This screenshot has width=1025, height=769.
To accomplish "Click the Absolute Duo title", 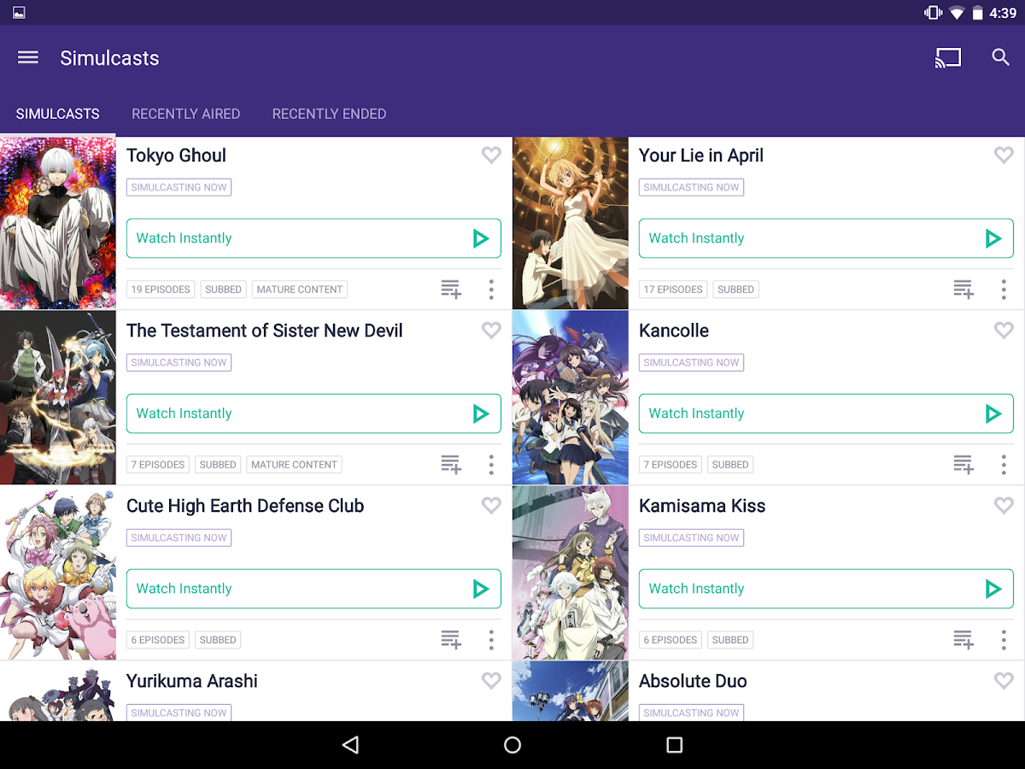I will [x=693, y=681].
